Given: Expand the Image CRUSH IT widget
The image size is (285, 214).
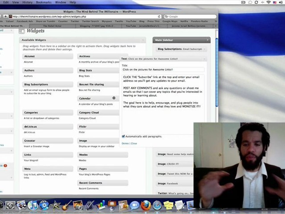Looking at the screenshot, I should pos(175,164).
